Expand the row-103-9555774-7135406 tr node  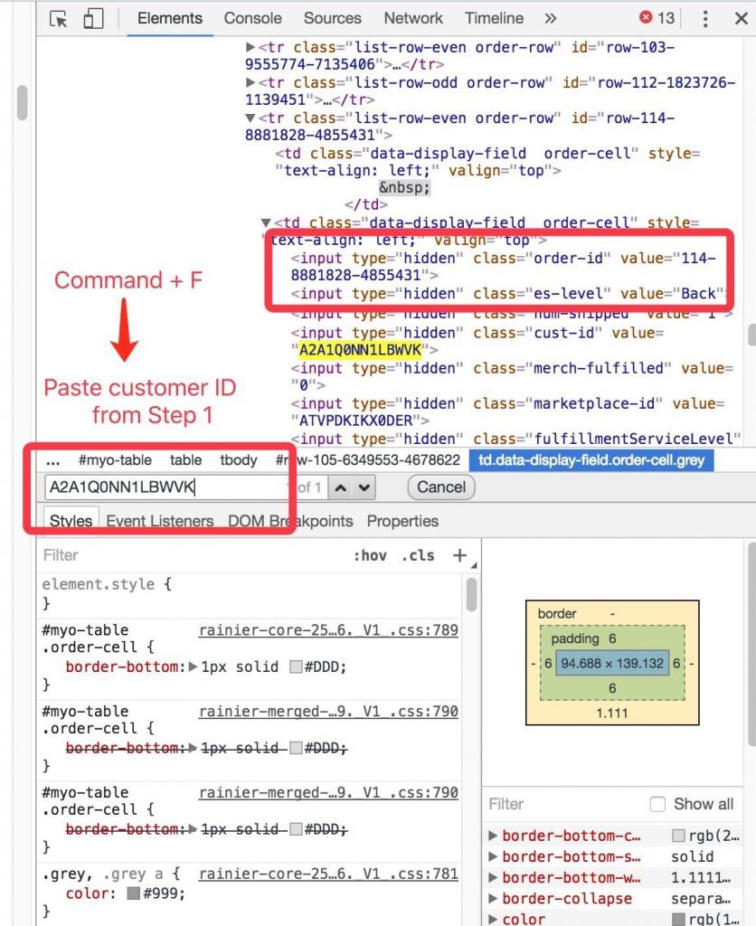point(250,48)
